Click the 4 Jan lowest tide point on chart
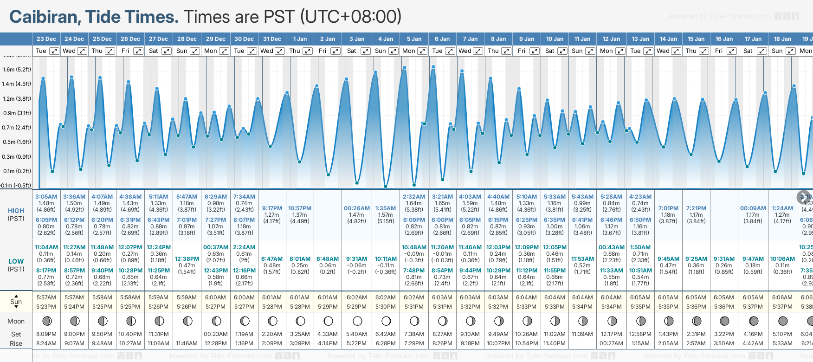The image size is (813, 362). tap(386, 187)
